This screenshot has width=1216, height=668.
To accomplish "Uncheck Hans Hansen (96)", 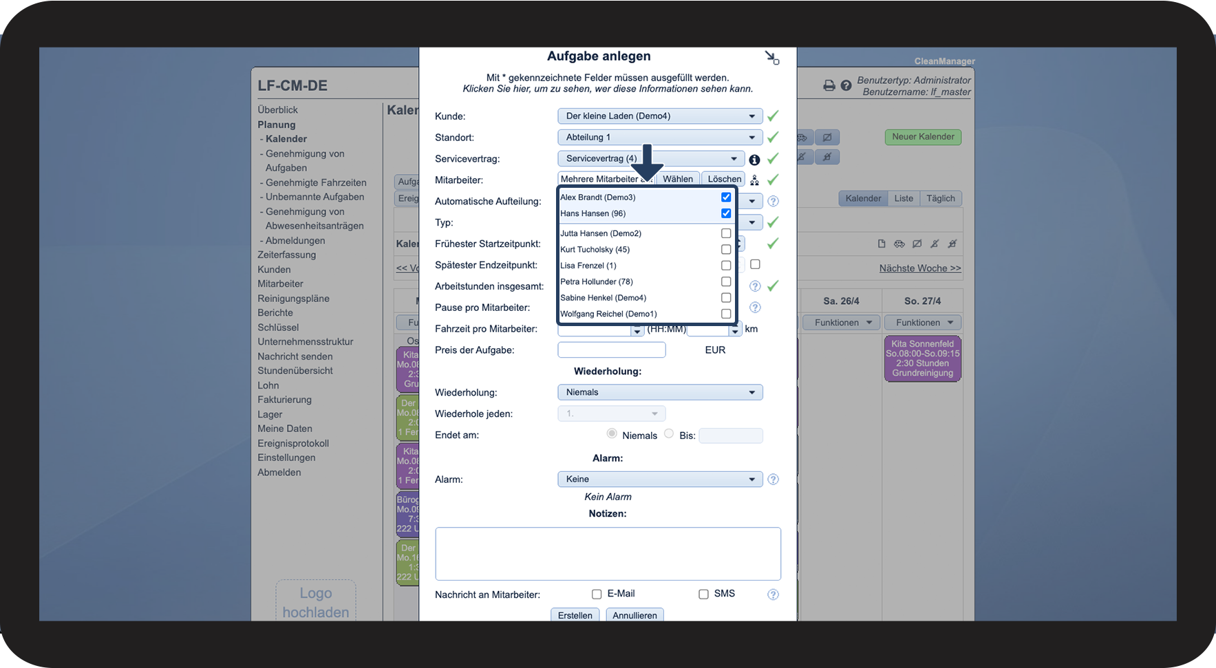I will pos(726,213).
